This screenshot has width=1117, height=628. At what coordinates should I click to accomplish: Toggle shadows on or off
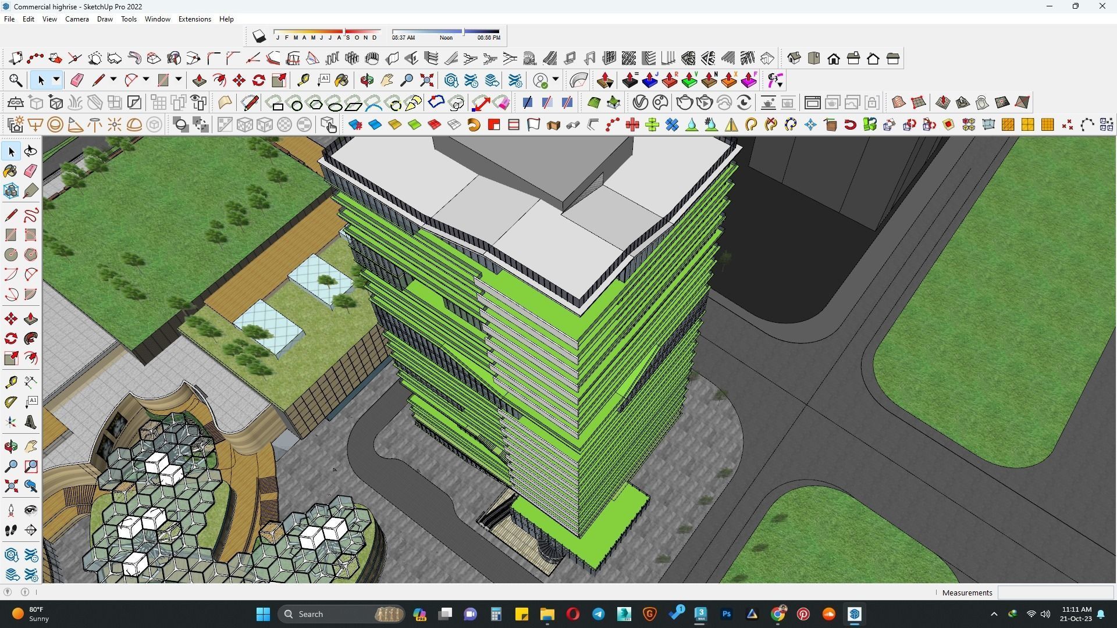259,36
